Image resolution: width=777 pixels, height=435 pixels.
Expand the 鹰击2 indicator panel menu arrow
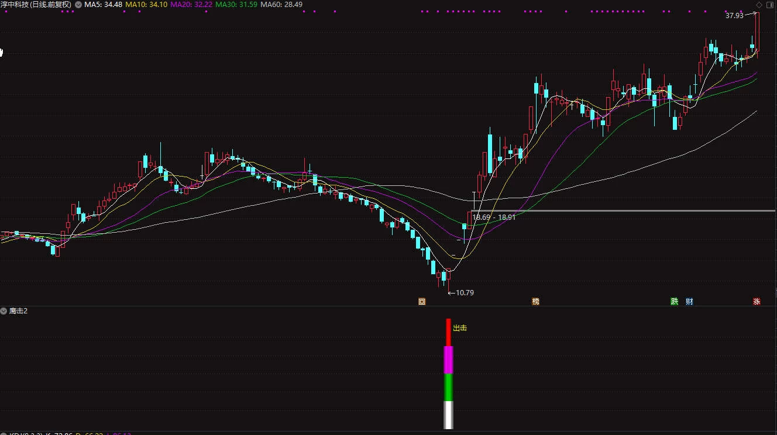pyautogui.click(x=4, y=311)
